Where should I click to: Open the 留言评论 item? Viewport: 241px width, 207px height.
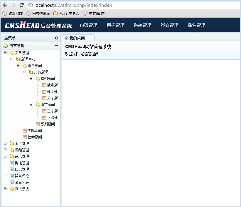22,176
